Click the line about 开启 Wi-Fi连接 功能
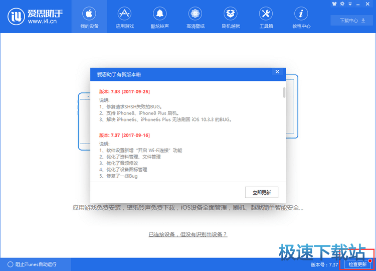This screenshot has width=376, height=271. coord(141,151)
